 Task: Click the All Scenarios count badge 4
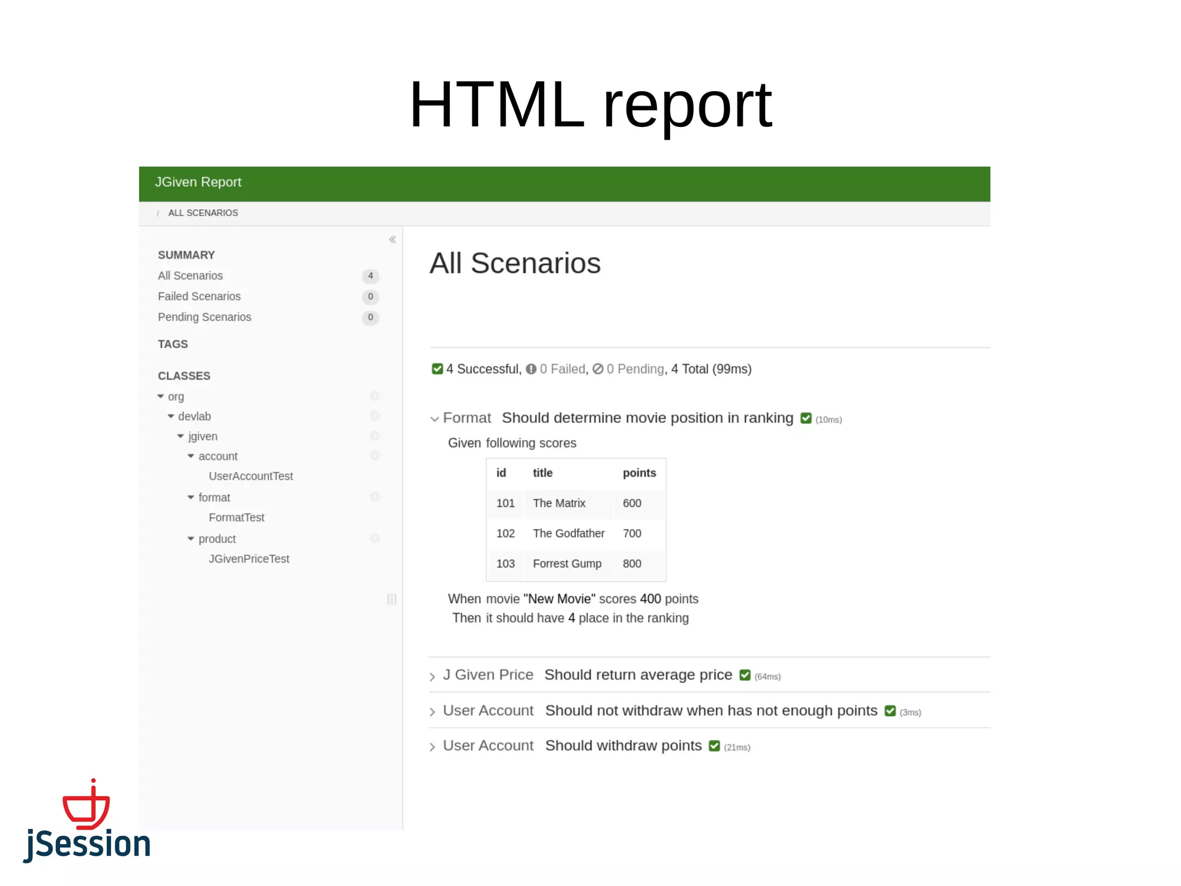tap(370, 276)
